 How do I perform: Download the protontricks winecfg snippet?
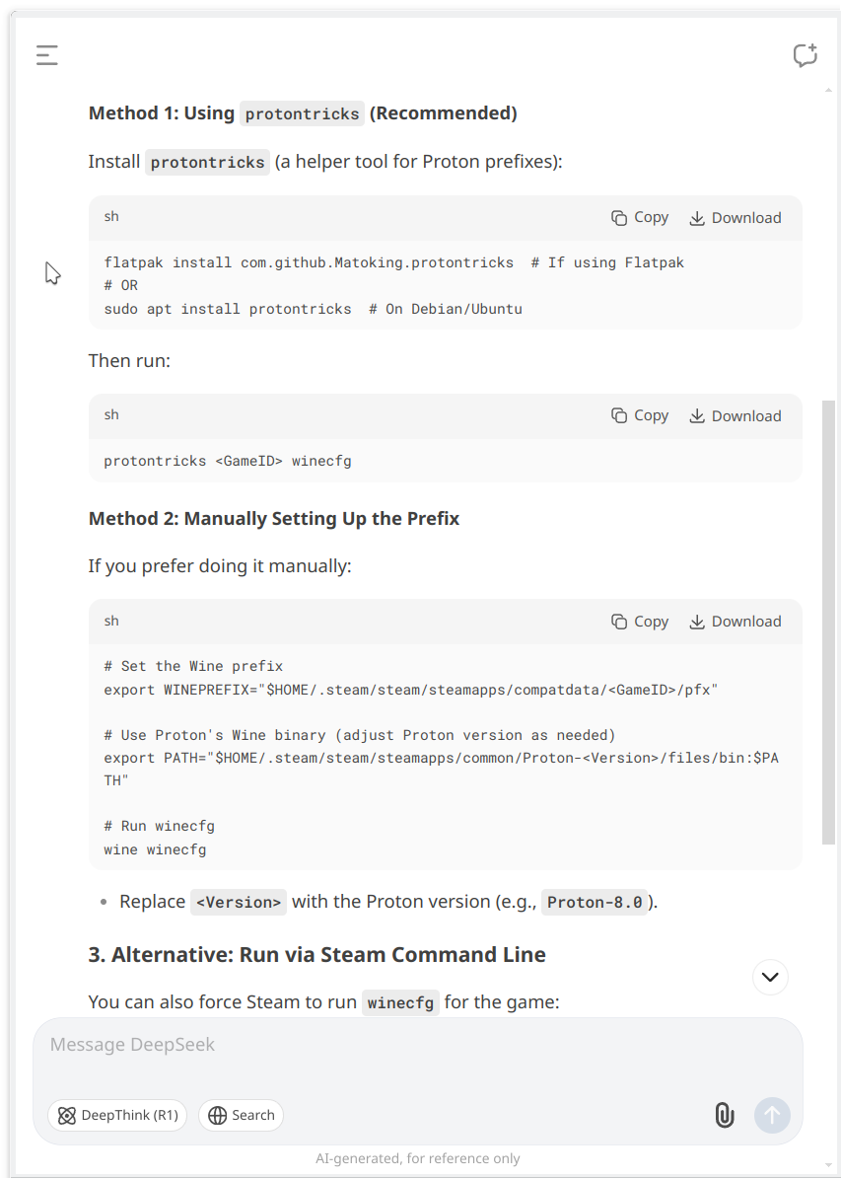tap(735, 416)
